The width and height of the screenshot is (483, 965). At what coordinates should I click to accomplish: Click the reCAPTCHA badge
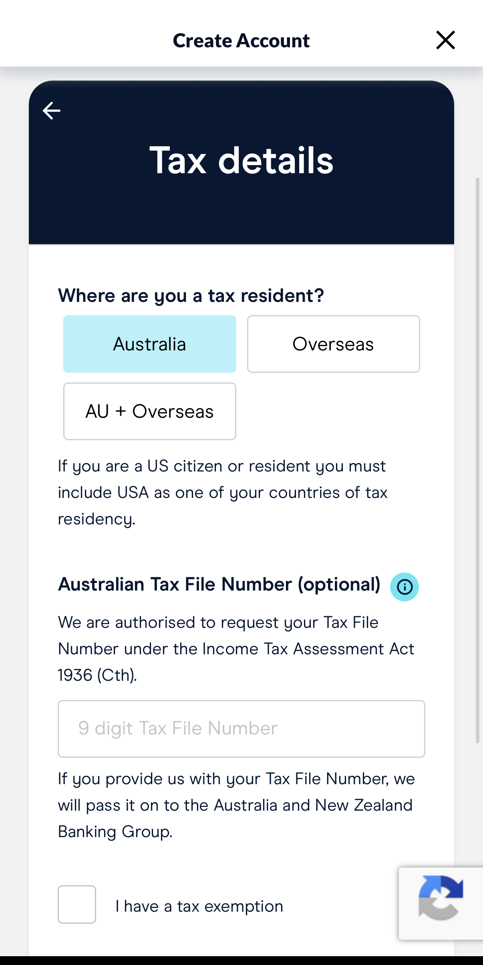pyautogui.click(x=441, y=903)
